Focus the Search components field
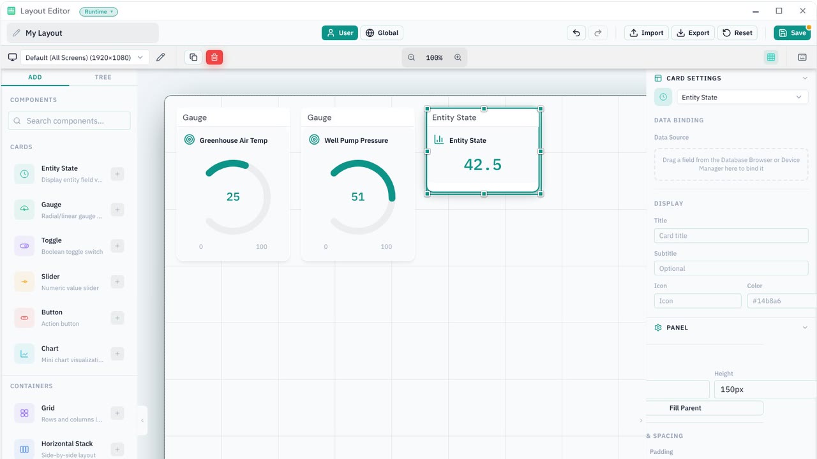The width and height of the screenshot is (817, 459). point(69,120)
